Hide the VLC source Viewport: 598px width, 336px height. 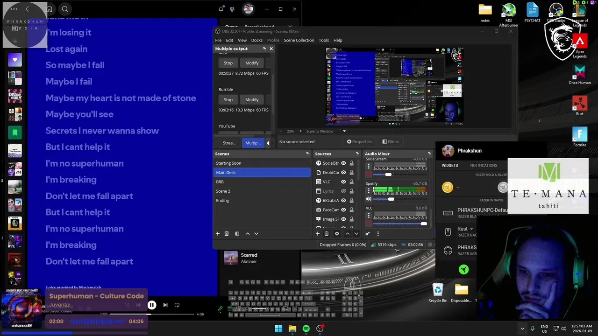tap(343, 182)
